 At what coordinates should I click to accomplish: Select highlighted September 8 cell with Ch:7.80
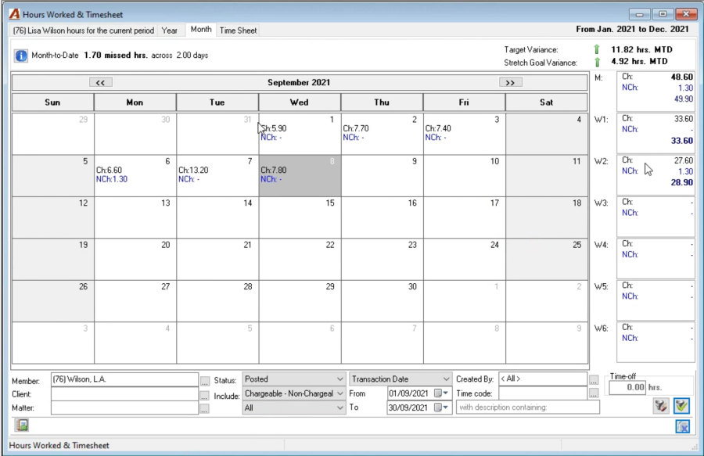tap(300, 175)
